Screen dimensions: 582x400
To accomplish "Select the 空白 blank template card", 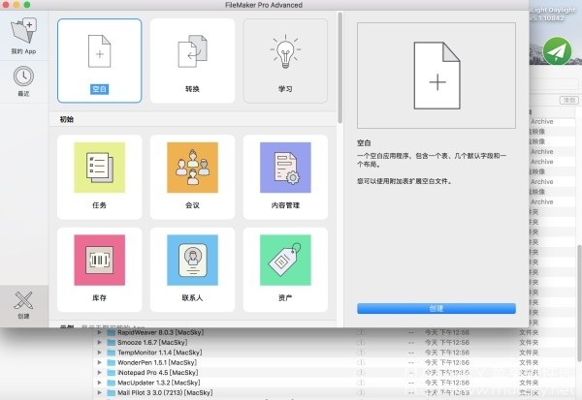I will tap(100, 60).
